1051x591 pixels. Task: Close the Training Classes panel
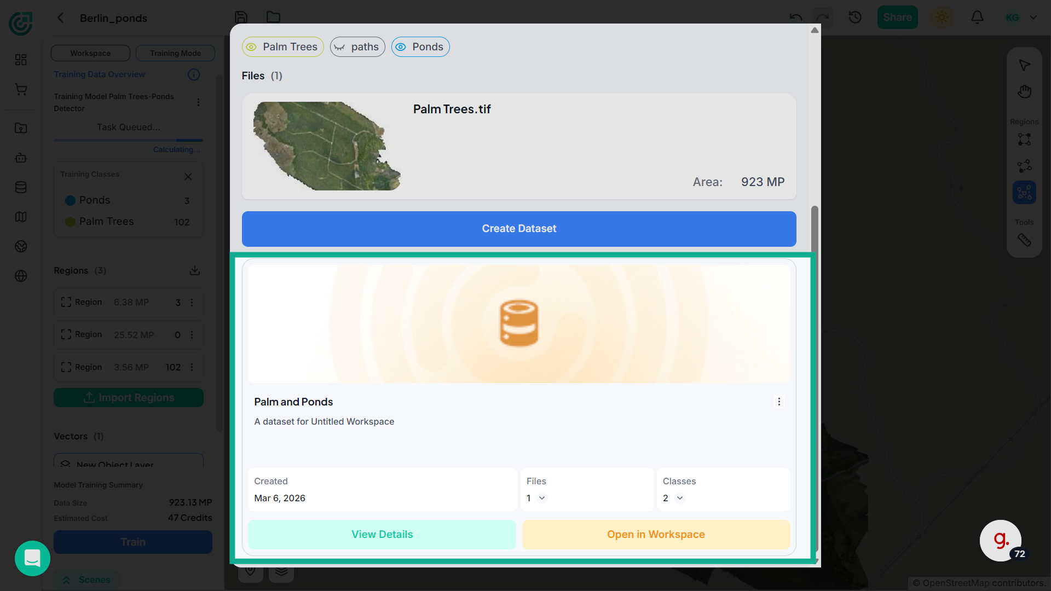188,176
